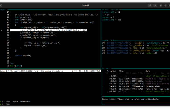
Task: Select line 55 'sqroot = sqroot_adj;'
Action: pos(36,46)
